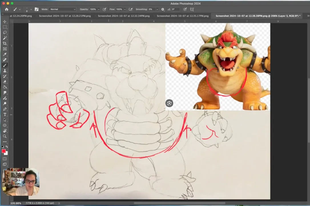
Task: Click the red foreground color swatch
Action: [4, 151]
